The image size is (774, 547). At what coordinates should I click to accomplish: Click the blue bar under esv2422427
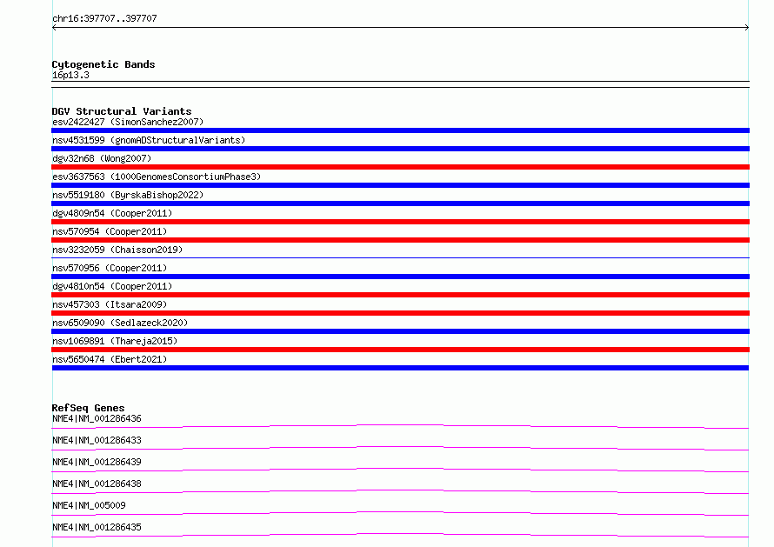point(400,130)
